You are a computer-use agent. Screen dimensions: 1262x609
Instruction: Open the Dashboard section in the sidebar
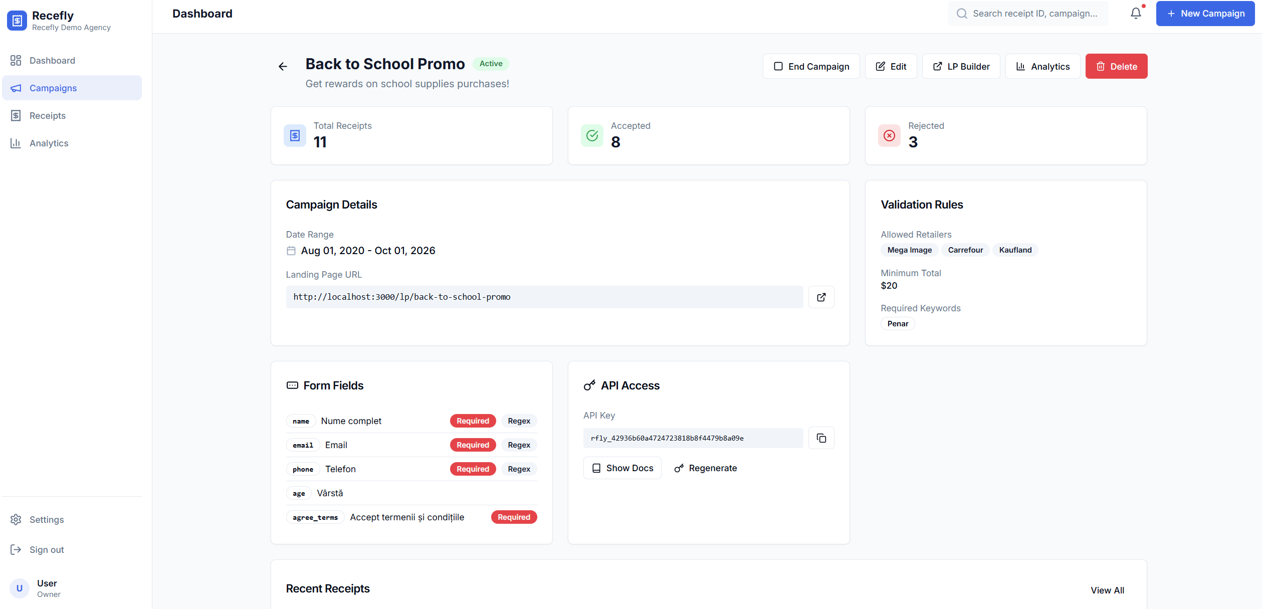(x=53, y=60)
